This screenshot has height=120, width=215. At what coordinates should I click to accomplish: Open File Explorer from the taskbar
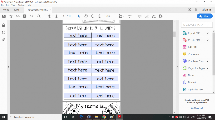point(96,117)
